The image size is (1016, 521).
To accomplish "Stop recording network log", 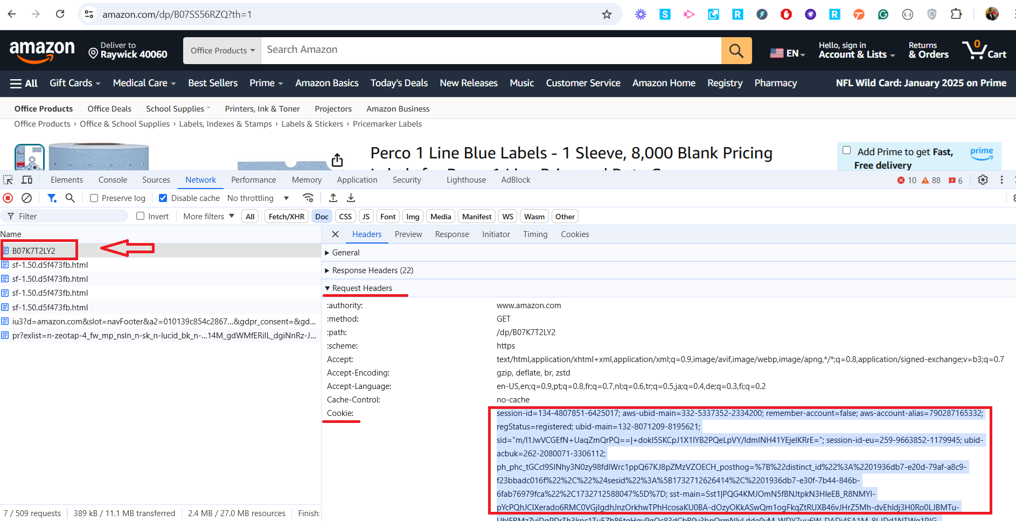I will point(8,198).
